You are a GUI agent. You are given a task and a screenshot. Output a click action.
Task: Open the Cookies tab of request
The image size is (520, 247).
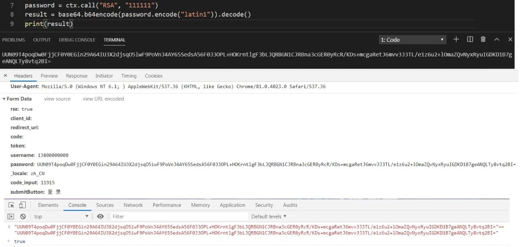point(154,76)
